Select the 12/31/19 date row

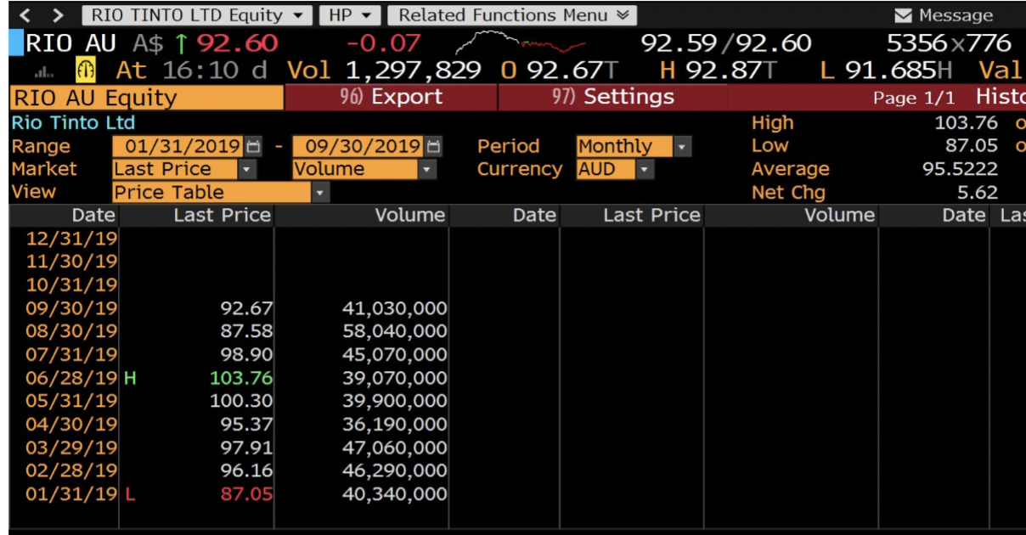(x=71, y=239)
